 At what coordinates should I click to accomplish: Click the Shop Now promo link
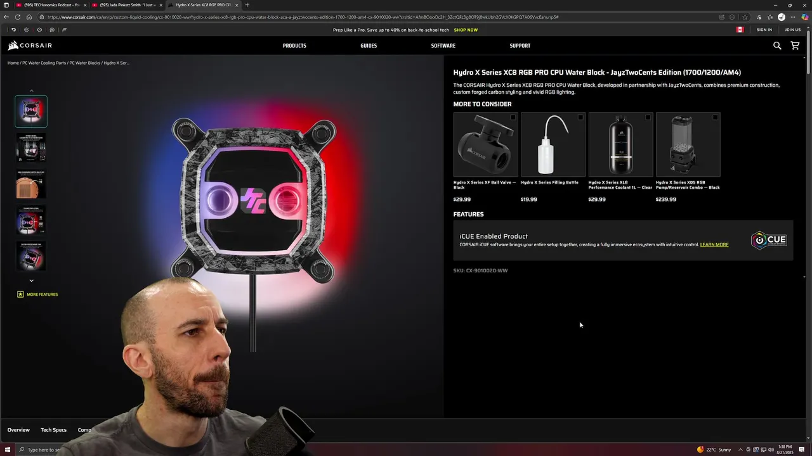pos(466,30)
